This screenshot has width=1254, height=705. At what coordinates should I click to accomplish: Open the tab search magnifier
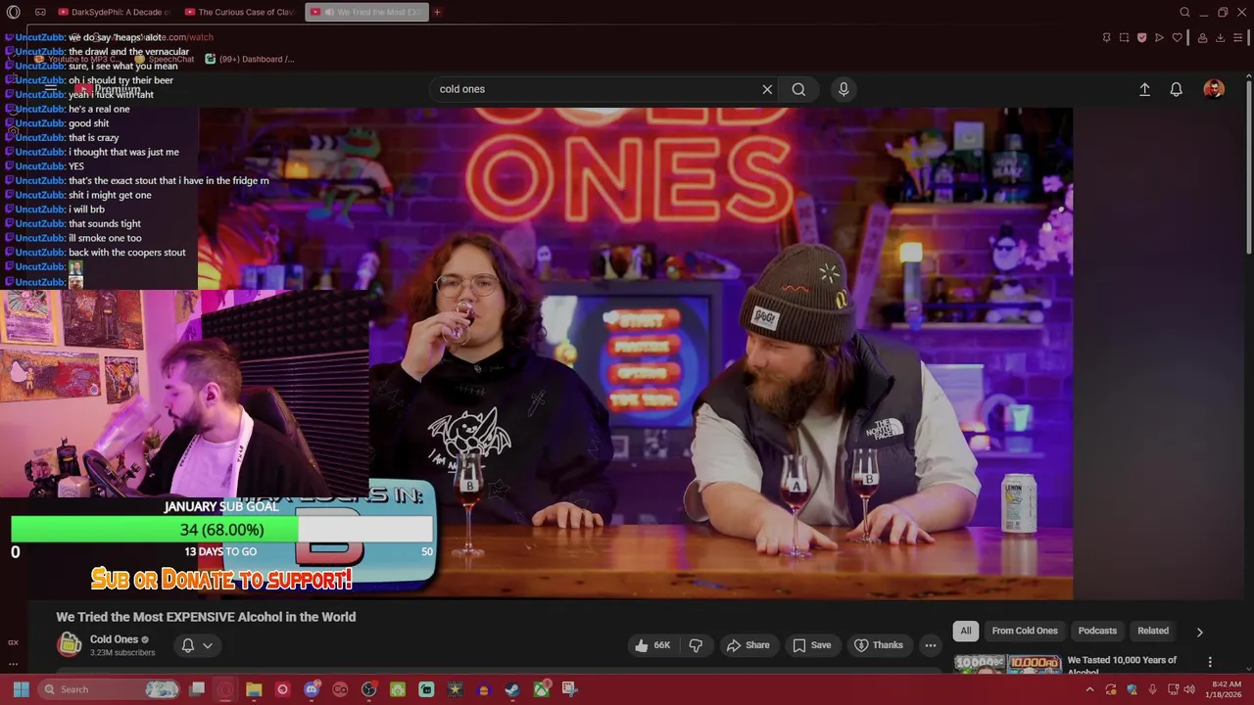(x=1184, y=13)
